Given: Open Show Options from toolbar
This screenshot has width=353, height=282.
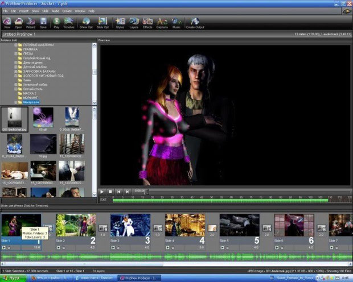Looking at the screenshot, I should 86,23.
